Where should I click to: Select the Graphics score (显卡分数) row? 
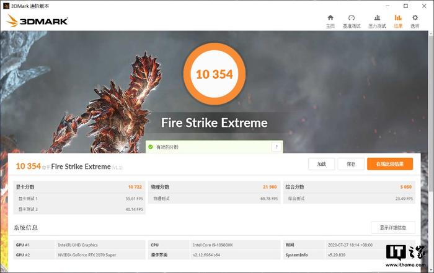pos(79,187)
